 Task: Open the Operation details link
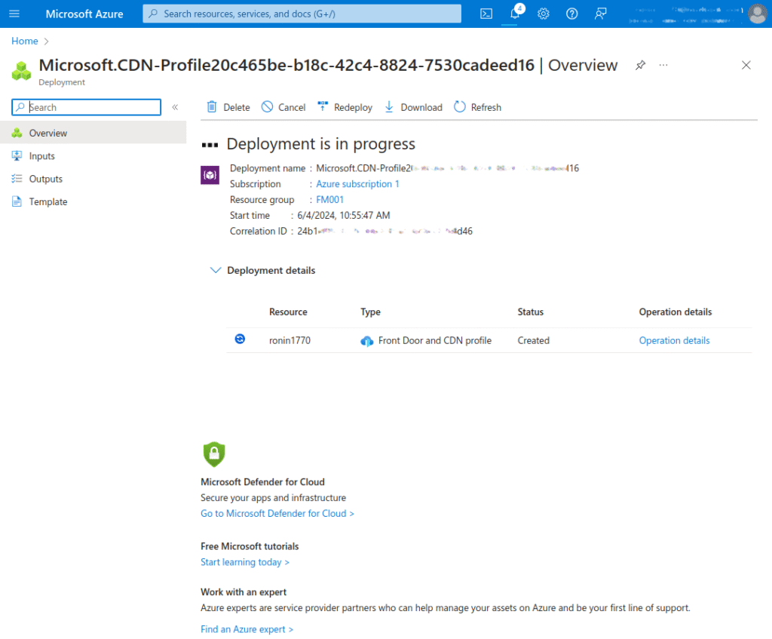(674, 340)
